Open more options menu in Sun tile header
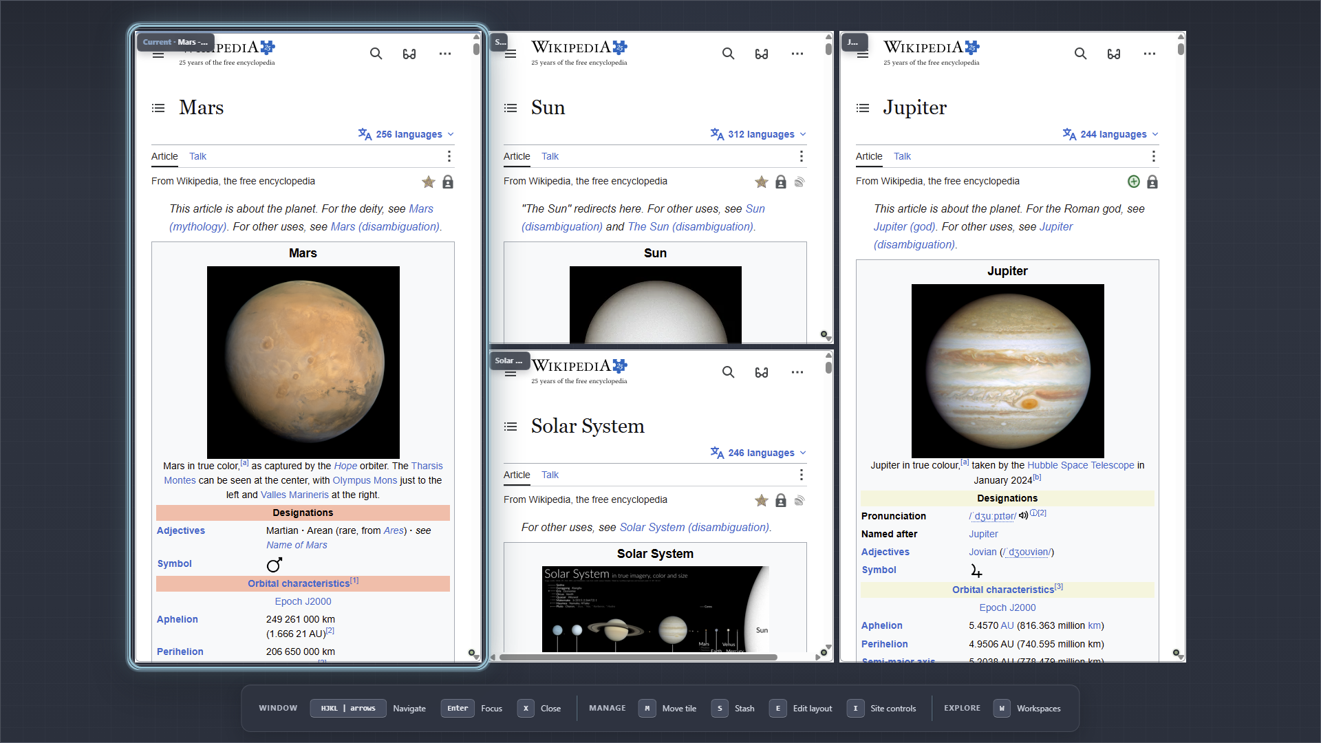Viewport: 1321px width, 743px height. coord(797,54)
